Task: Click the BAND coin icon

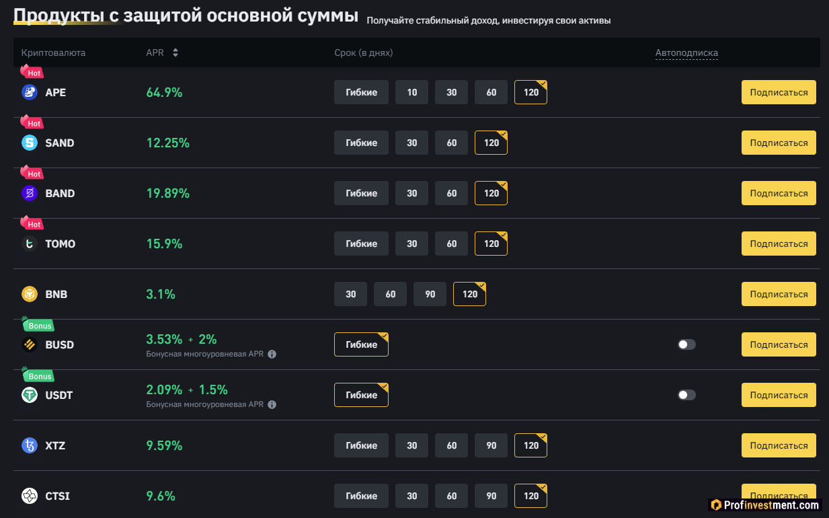Action: (x=30, y=193)
